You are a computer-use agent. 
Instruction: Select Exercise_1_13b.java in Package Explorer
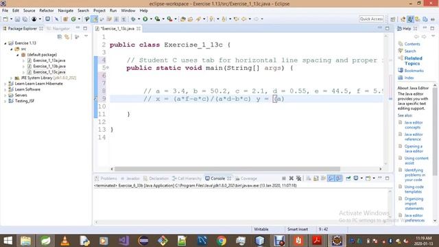click(49, 67)
